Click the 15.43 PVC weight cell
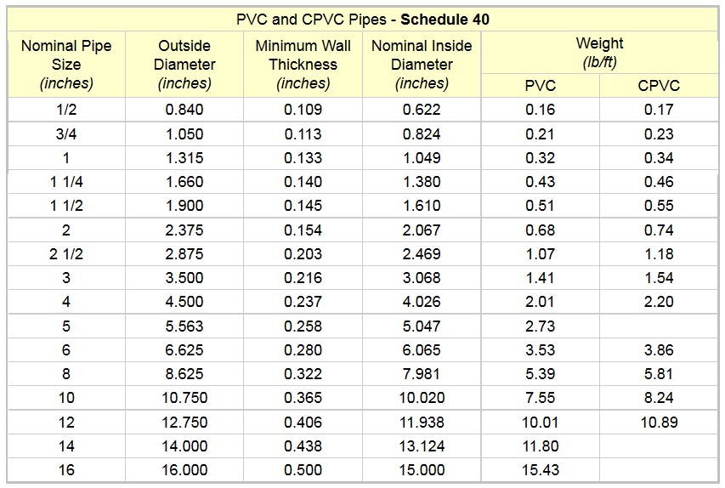This screenshot has width=725, height=488. pos(541,470)
